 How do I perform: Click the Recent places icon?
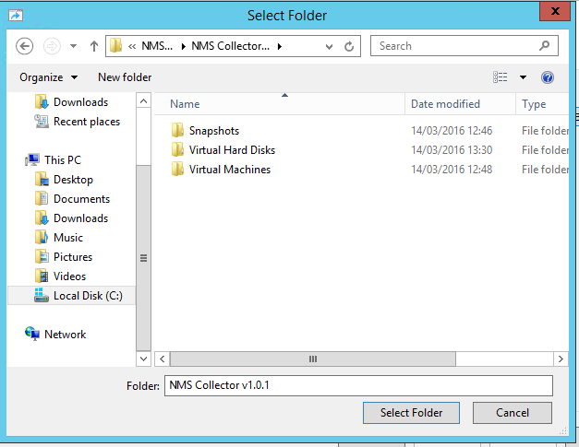pos(42,122)
